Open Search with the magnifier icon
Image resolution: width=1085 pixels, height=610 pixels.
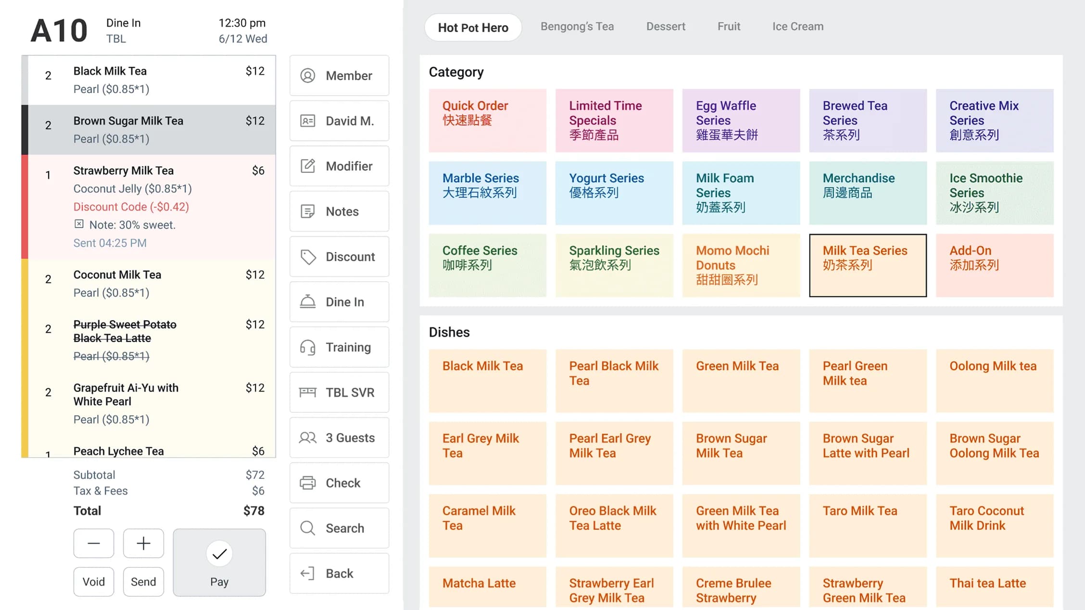pyautogui.click(x=308, y=528)
